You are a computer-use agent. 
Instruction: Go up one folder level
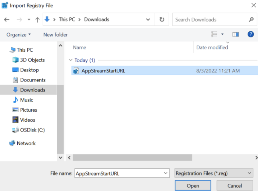38,20
